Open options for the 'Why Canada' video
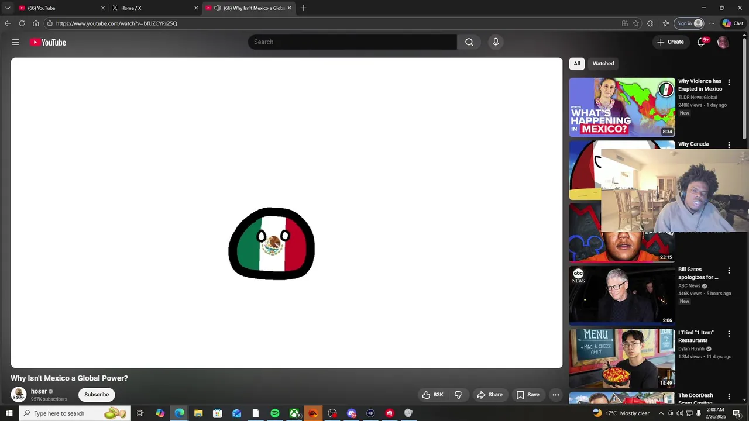Screen dimensions: 749x421 pyautogui.click(x=729, y=145)
